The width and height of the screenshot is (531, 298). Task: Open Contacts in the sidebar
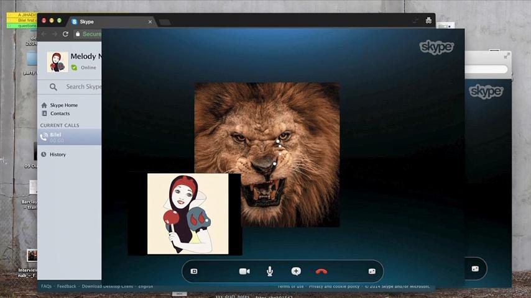pos(60,114)
